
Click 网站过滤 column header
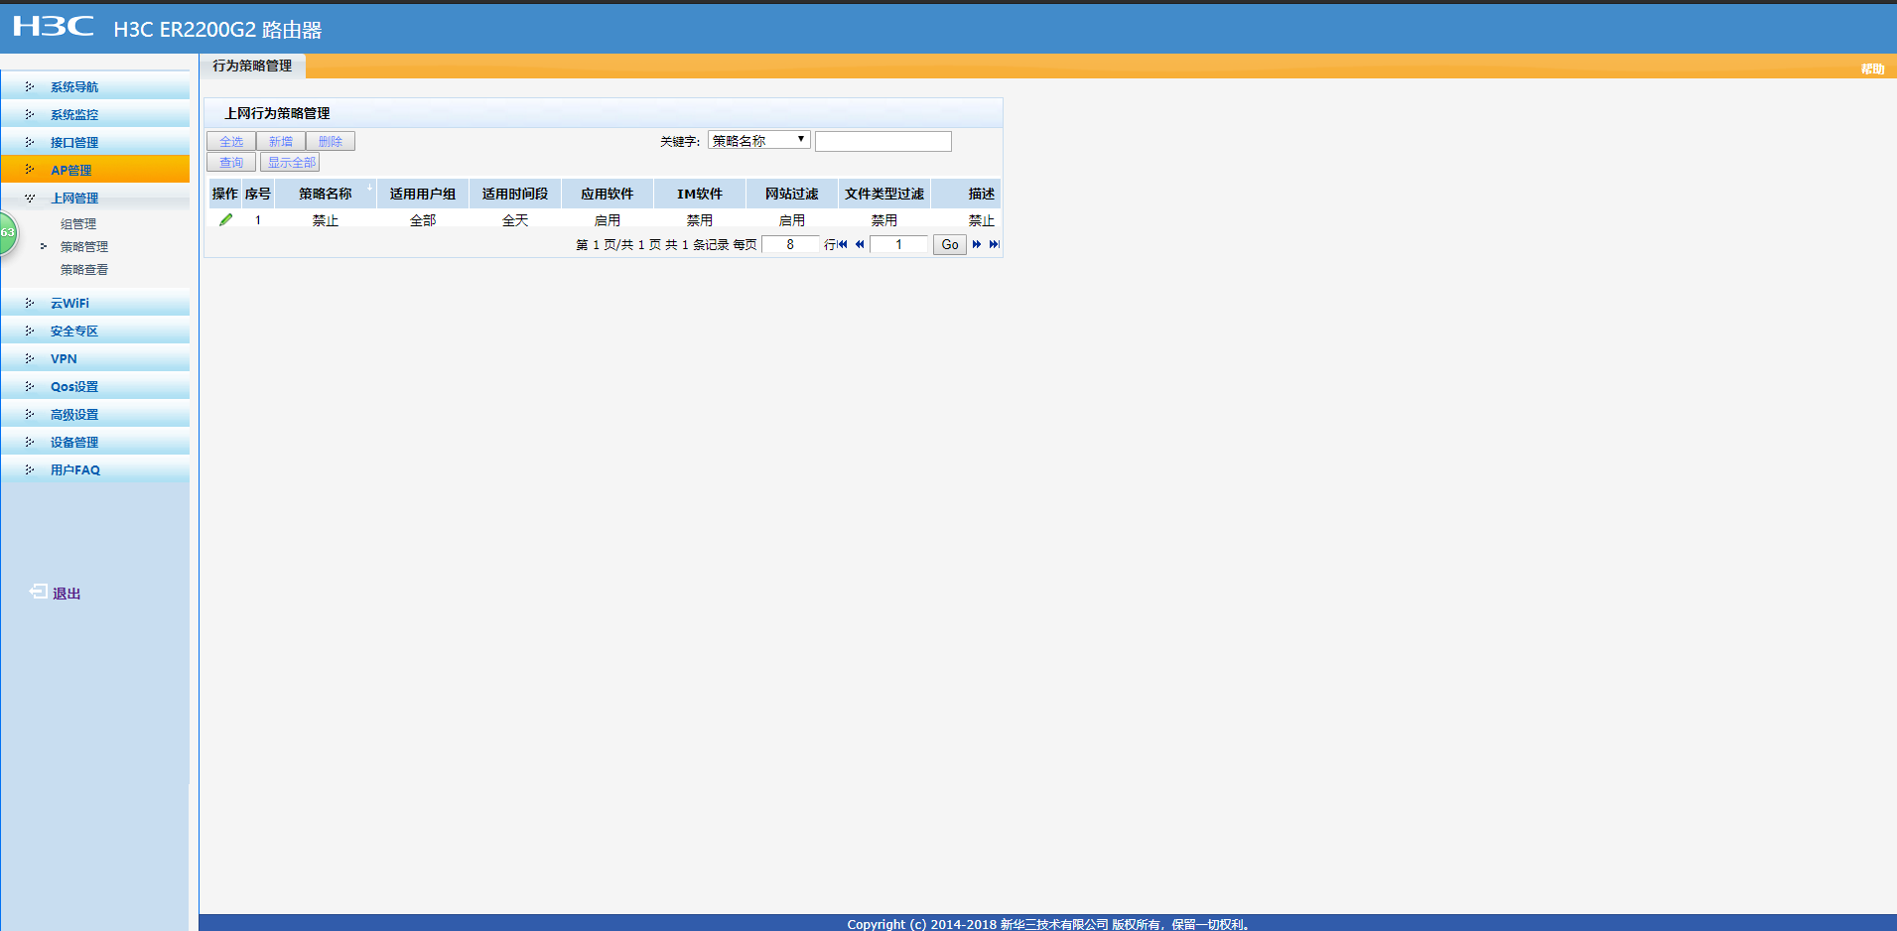point(792,194)
